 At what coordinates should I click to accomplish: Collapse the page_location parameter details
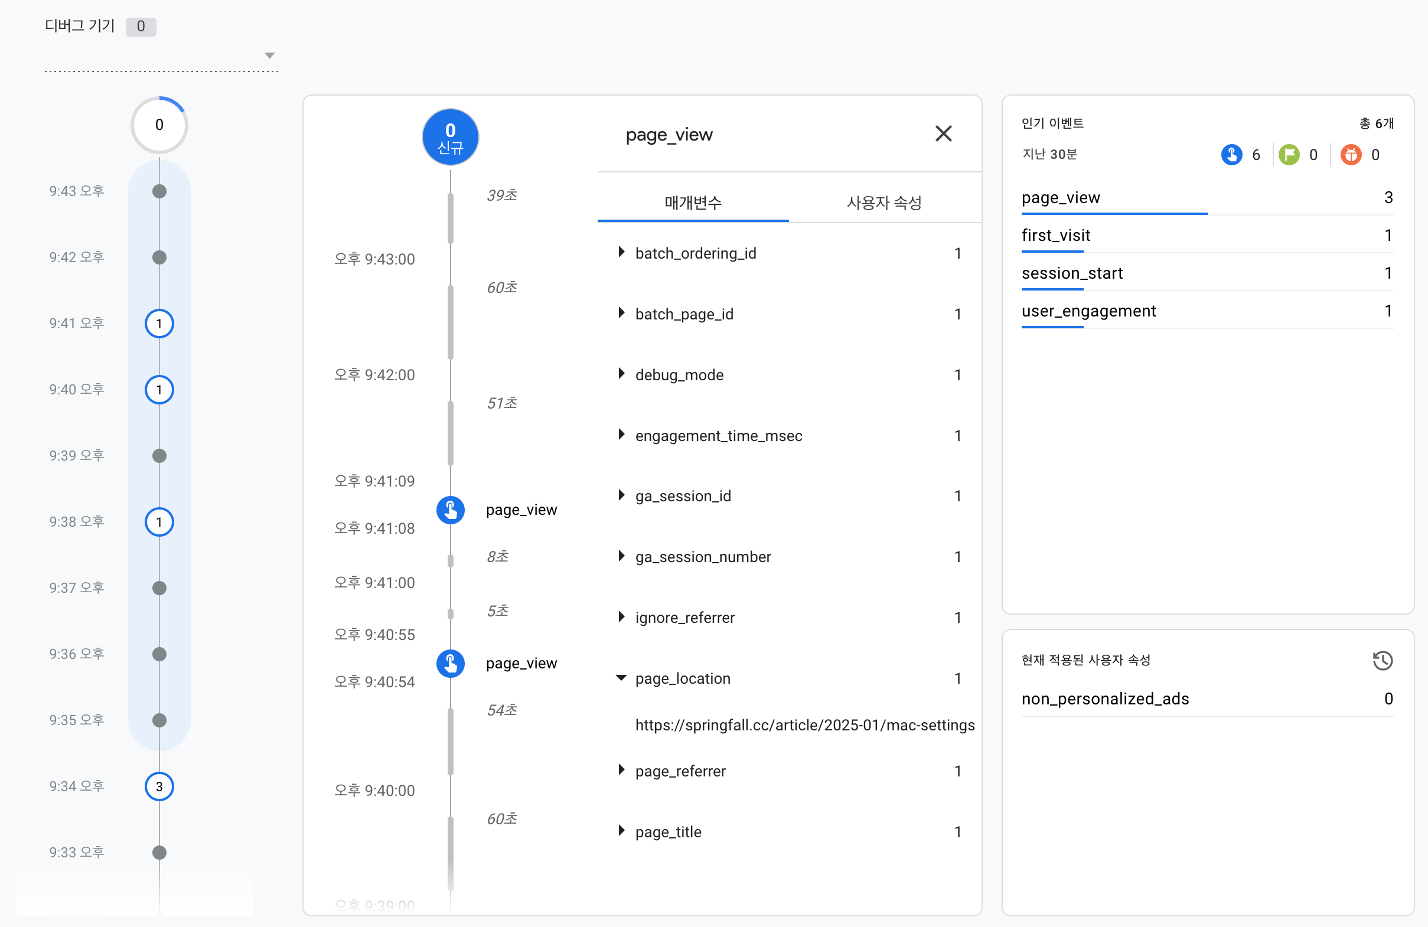tap(621, 678)
